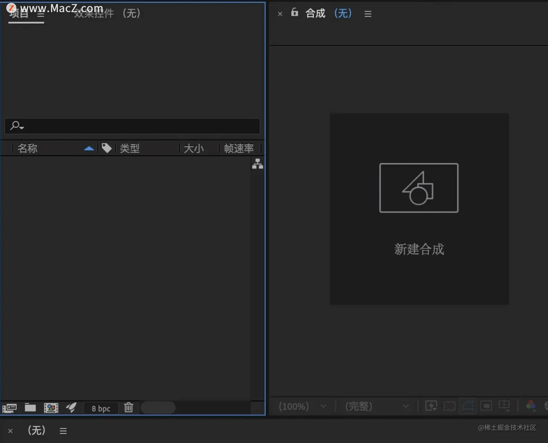Toggle the viewer lock icon

[295, 12]
